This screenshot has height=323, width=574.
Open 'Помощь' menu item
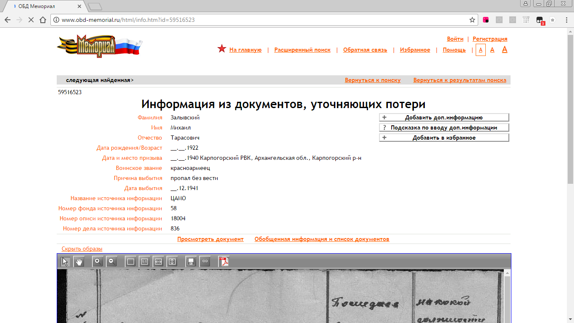coord(454,50)
